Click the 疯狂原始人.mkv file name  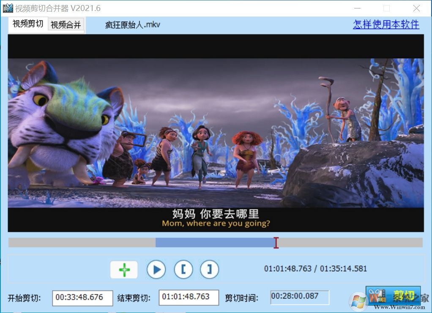pos(133,25)
